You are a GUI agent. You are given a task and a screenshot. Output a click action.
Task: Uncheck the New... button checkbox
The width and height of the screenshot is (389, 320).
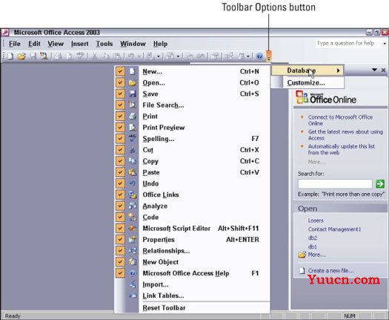[x=120, y=71]
